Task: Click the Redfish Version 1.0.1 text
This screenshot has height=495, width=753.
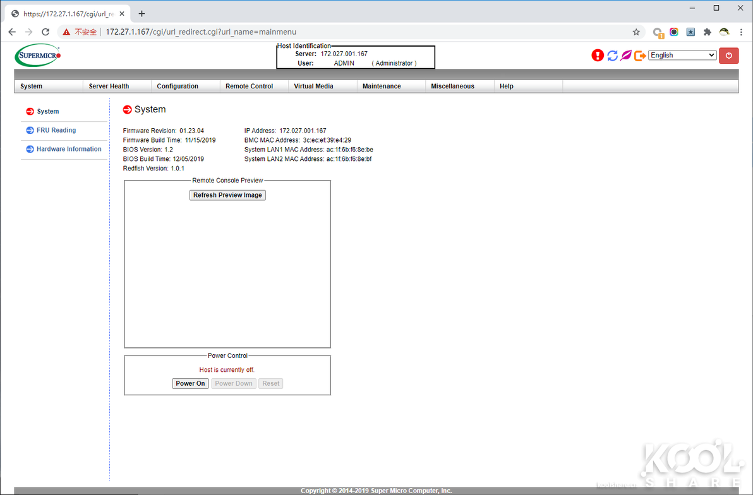Action: (154, 169)
